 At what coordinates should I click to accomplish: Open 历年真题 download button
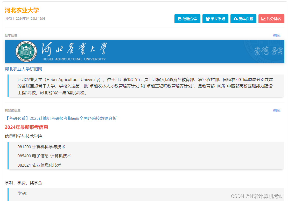coord(243,19)
